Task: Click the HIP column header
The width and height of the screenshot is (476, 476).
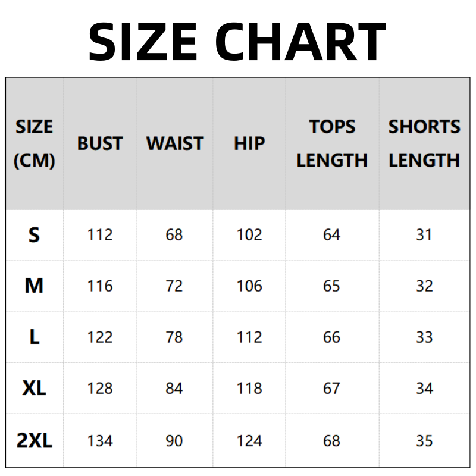Action: click(x=249, y=143)
